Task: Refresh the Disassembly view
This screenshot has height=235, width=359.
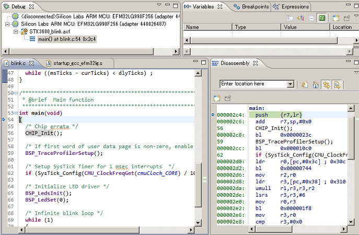Action: click(305, 85)
